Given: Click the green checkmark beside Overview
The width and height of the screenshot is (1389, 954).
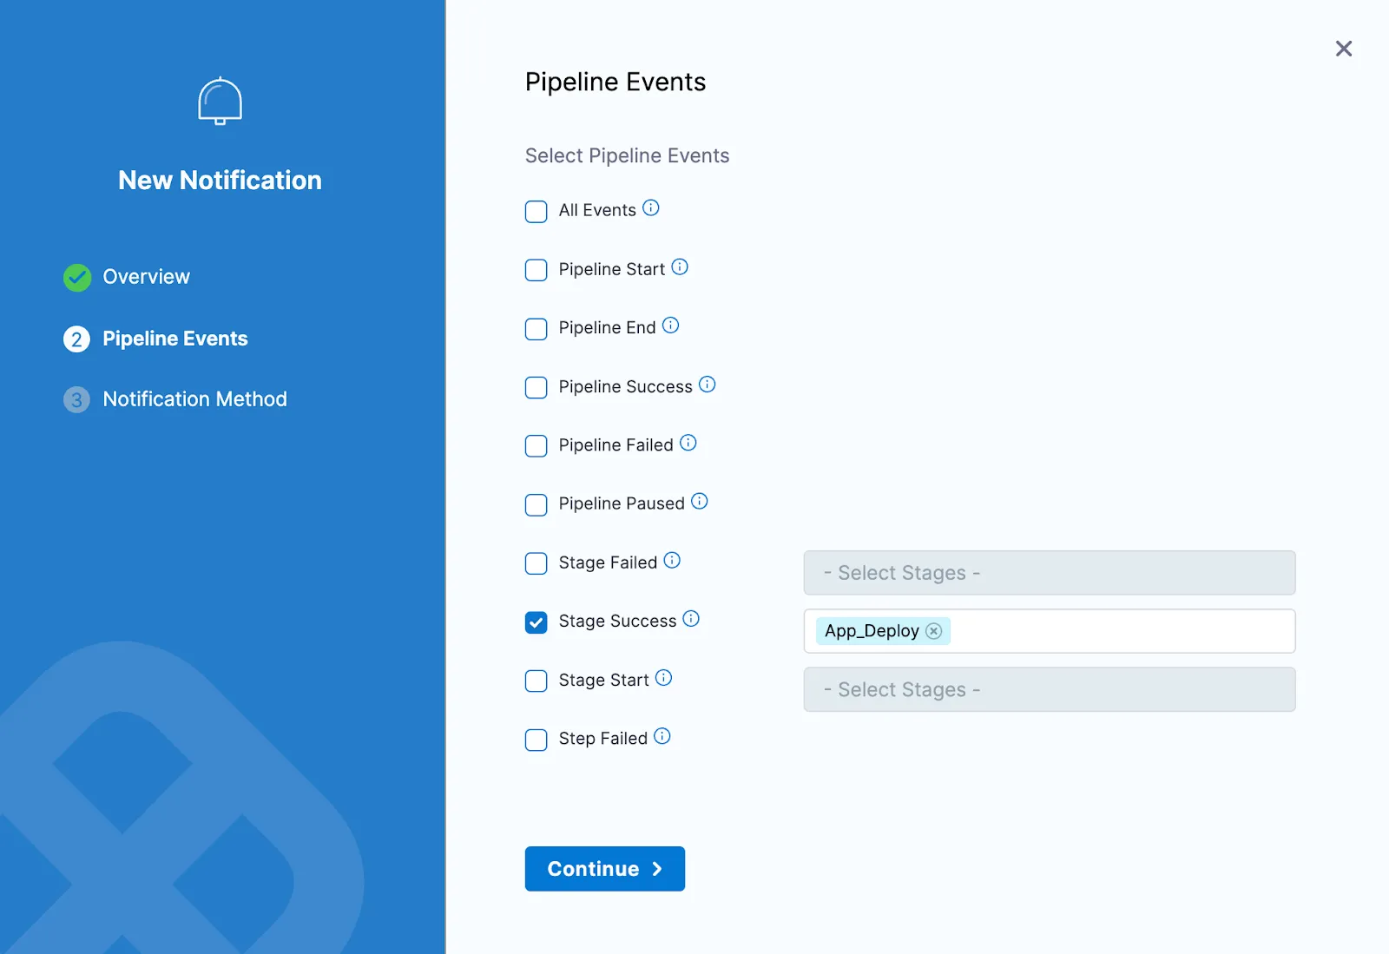Looking at the screenshot, I should pyautogui.click(x=76, y=277).
